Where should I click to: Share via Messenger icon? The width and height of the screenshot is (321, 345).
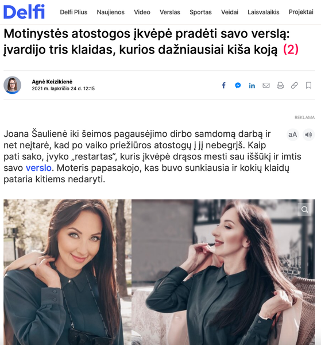[238, 85]
